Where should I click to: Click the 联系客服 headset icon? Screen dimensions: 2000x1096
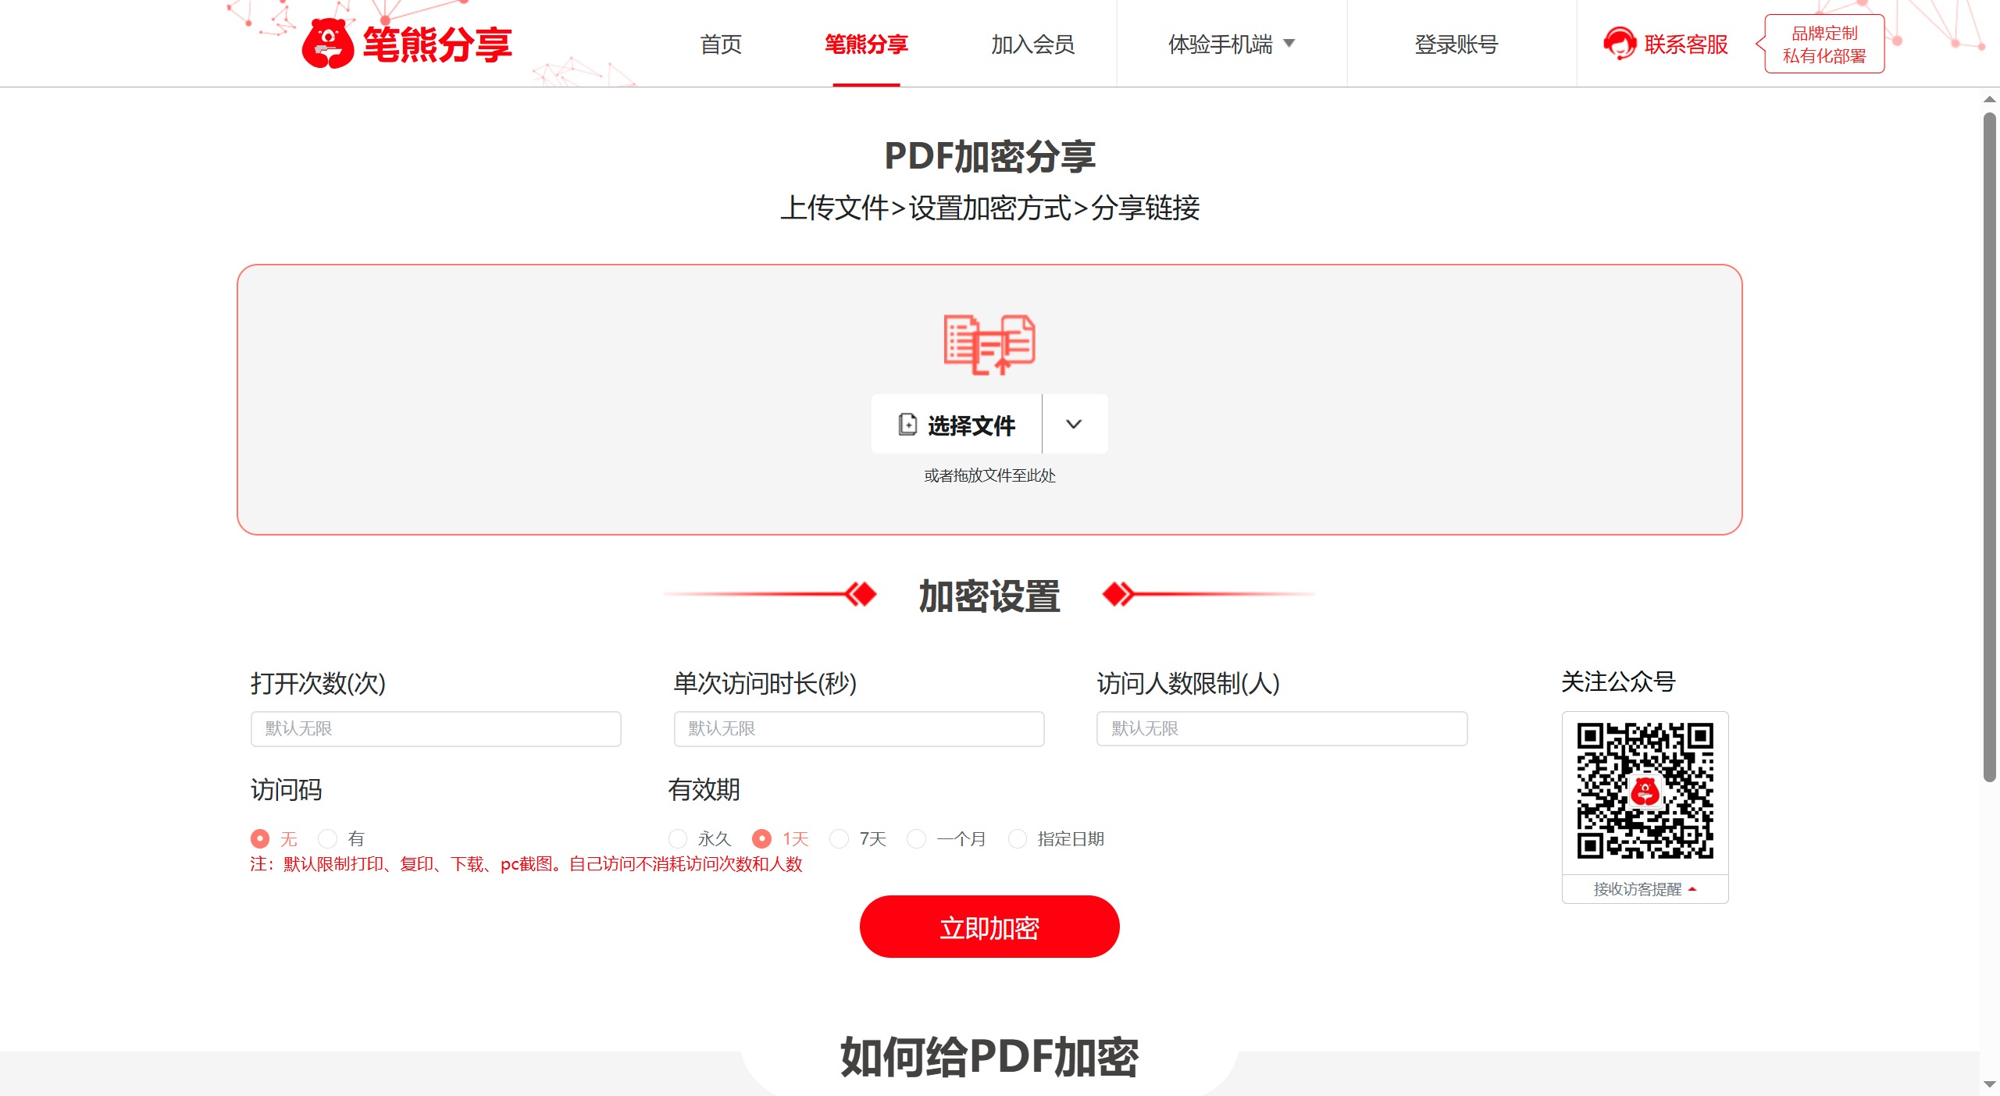point(1620,44)
